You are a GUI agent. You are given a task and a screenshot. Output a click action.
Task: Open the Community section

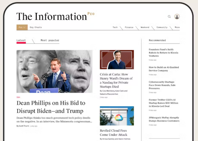[162, 27]
